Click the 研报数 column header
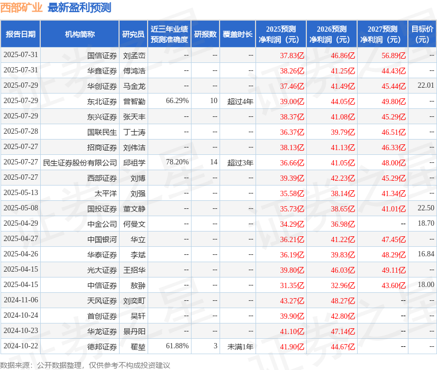 (205, 34)
